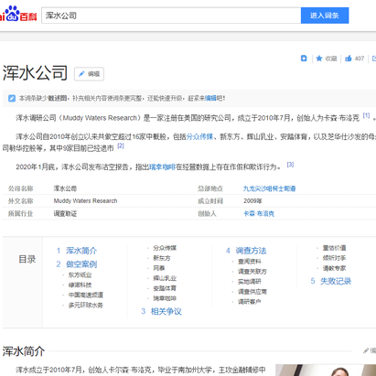Go to contents entry 分众传媒
The width and height of the screenshot is (376, 376).
click(165, 248)
